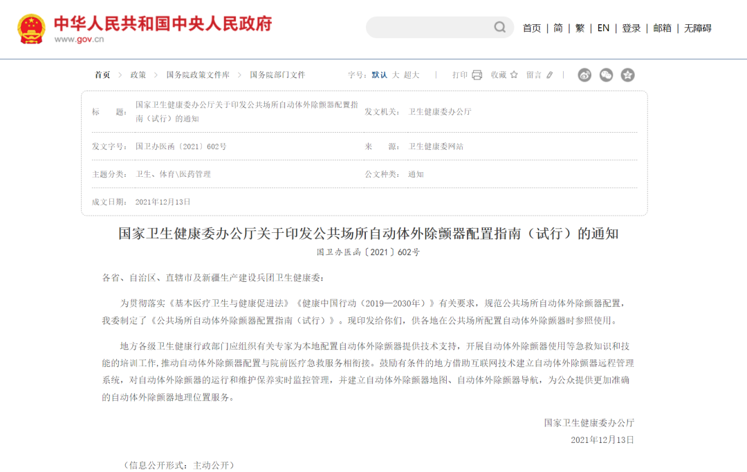Image resolution: width=747 pixels, height=472 pixels.
Task: Click the search magnifier icon
Action: pyautogui.click(x=499, y=28)
